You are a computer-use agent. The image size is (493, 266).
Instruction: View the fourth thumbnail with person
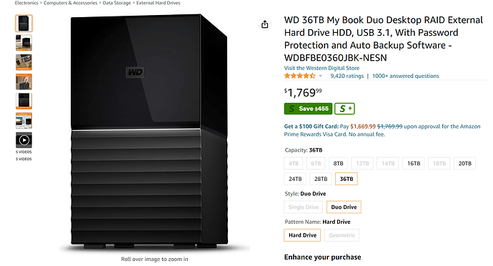(24, 82)
